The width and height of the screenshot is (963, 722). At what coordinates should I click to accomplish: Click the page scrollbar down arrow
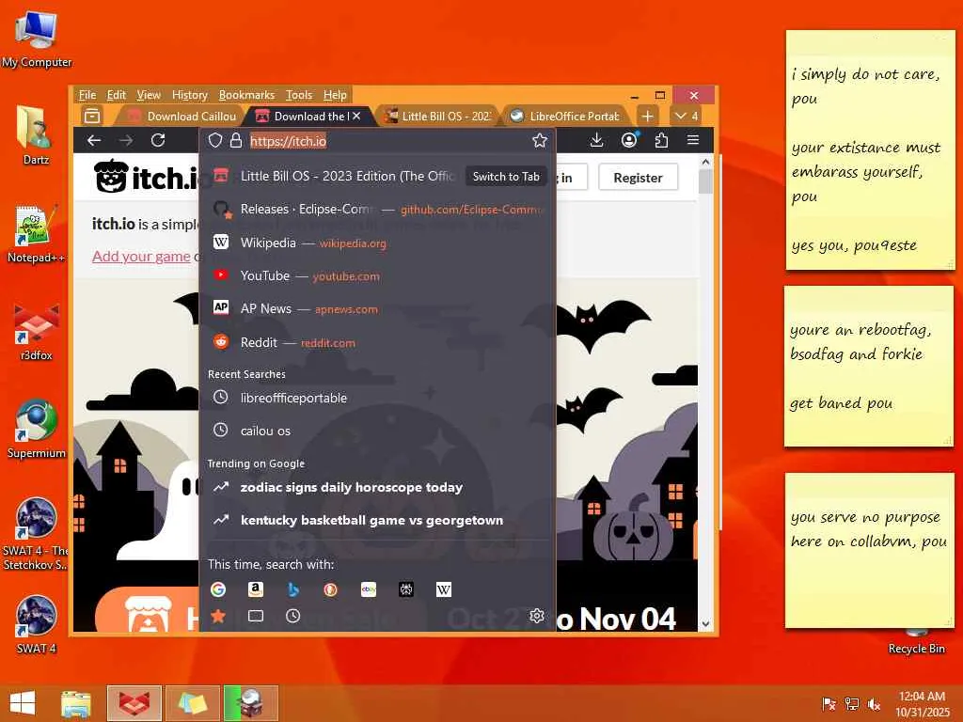click(x=705, y=623)
